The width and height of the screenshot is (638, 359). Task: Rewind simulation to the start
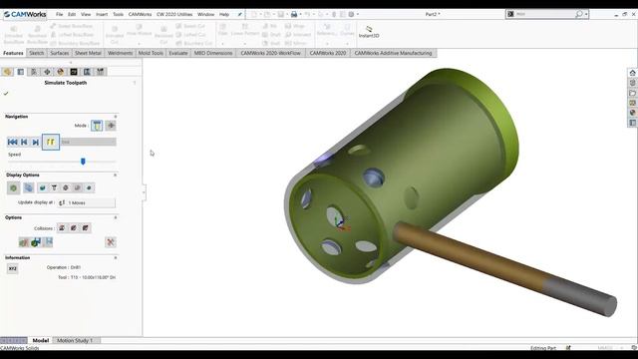(x=12, y=142)
